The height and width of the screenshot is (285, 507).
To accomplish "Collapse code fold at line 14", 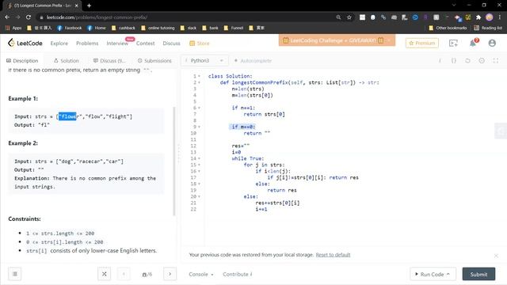I will tap(199, 158).
